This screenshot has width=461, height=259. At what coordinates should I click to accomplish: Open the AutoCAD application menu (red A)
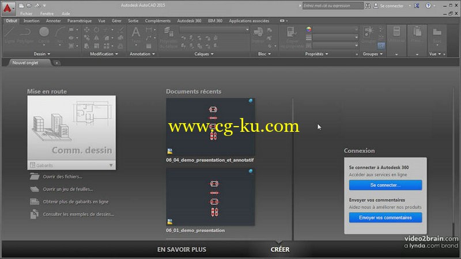[x=7, y=8]
